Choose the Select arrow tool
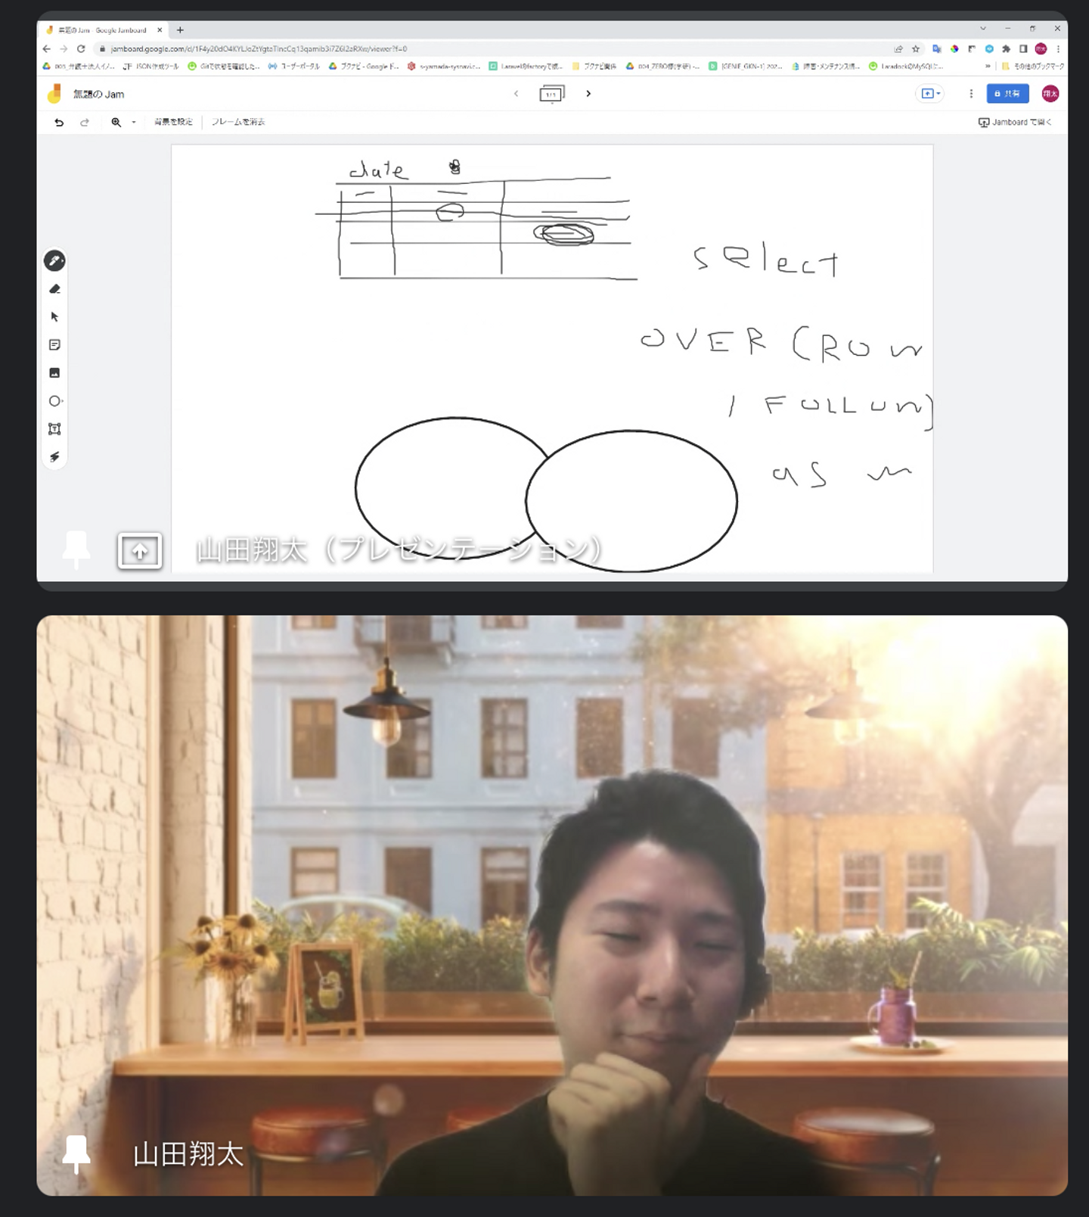 54,317
